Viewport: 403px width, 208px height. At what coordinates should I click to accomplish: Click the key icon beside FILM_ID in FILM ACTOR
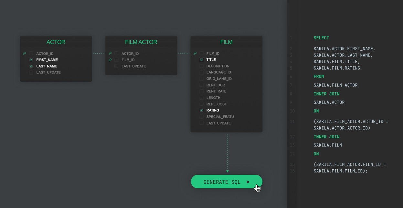point(111,60)
